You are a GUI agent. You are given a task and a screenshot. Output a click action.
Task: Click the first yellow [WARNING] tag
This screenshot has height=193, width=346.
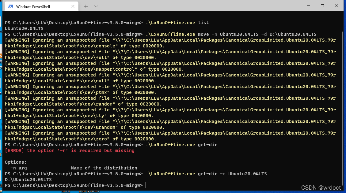coord(17,40)
